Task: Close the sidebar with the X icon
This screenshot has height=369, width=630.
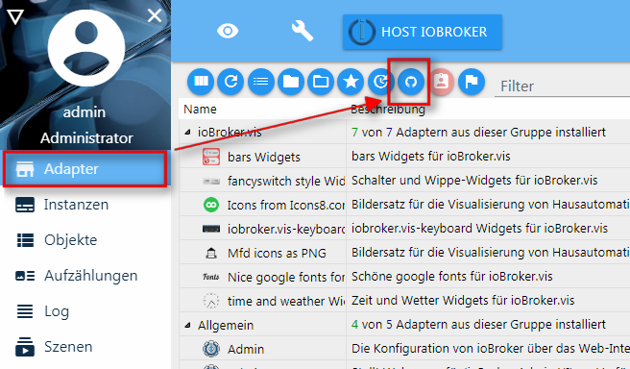Action: (155, 16)
